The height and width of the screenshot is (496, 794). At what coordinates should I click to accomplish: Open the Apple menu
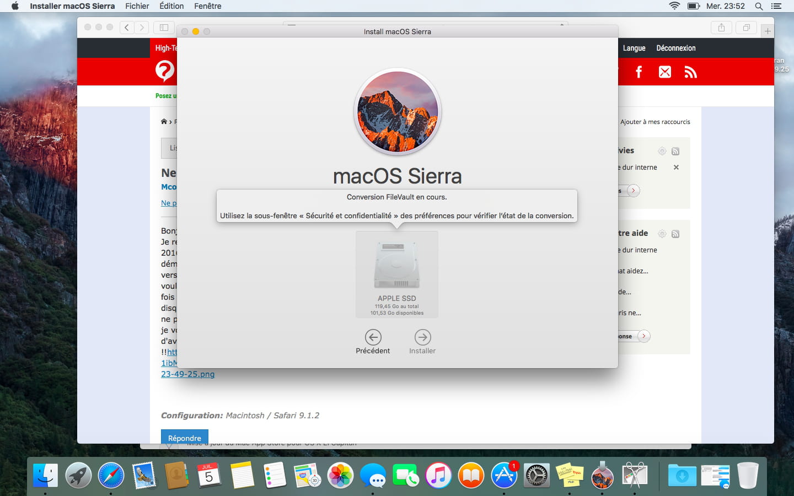[15, 6]
